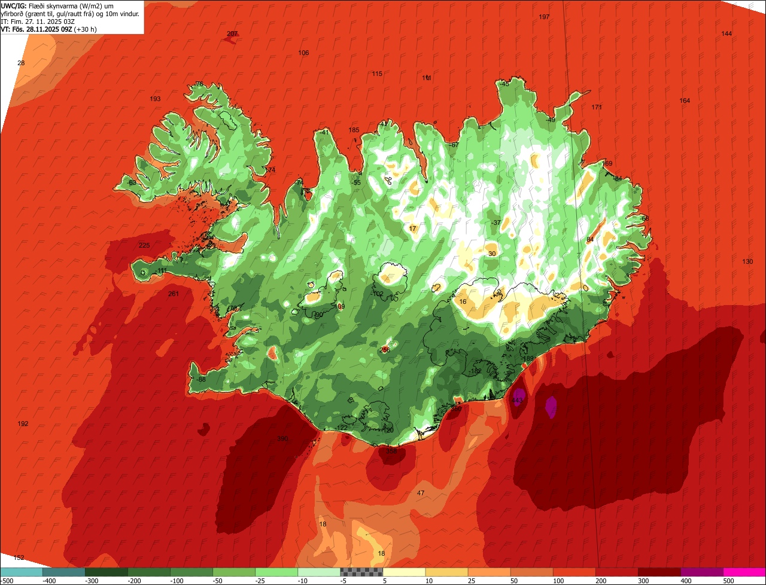The width and height of the screenshot is (766, 585).
Task: Click the legend label -500
Action: click(x=7, y=581)
